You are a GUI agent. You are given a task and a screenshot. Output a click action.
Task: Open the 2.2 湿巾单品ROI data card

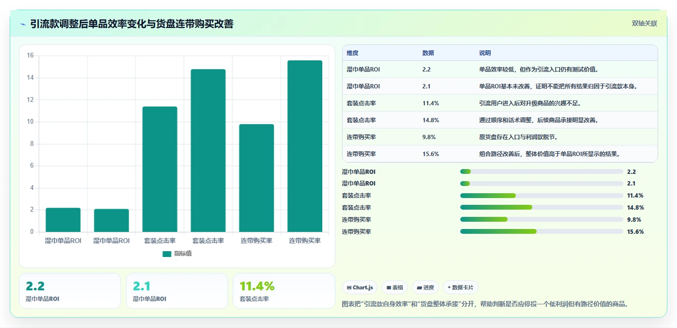70,291
